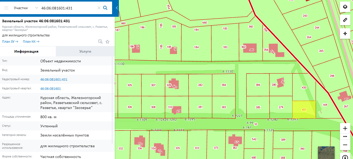This screenshot has width=353, height=159.
Task: Click parcel 390 on the map
Action: [x=302, y=149]
